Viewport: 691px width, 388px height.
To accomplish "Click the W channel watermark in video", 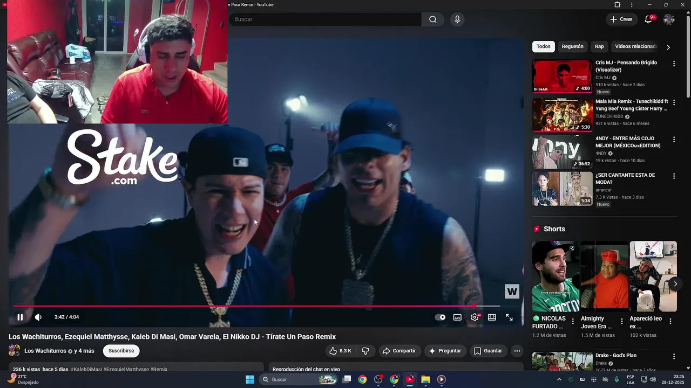I will click(x=512, y=292).
